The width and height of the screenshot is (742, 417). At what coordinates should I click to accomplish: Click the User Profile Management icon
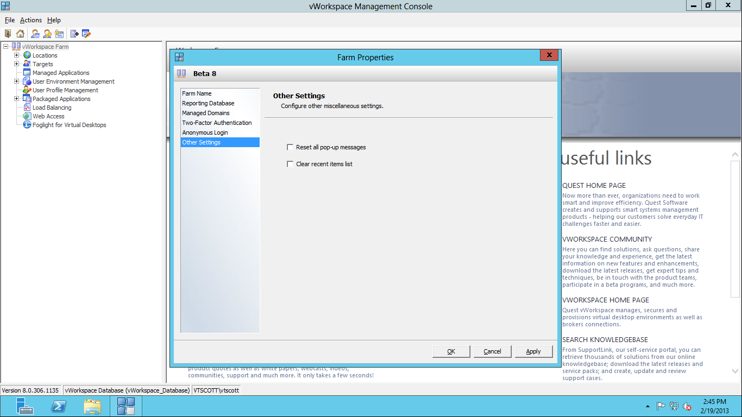click(x=27, y=90)
